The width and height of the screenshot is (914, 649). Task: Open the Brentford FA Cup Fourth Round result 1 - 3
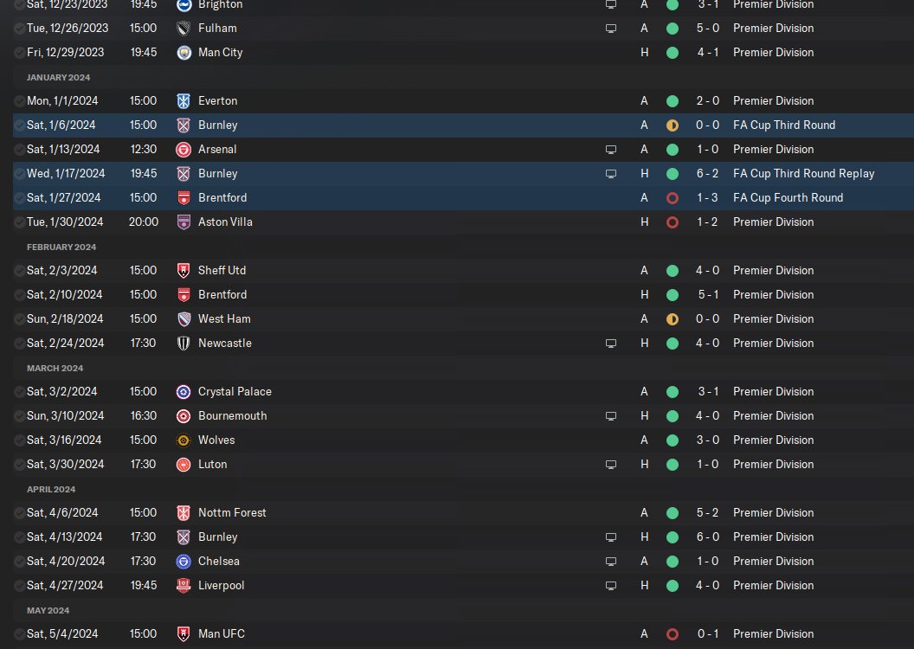[707, 197]
